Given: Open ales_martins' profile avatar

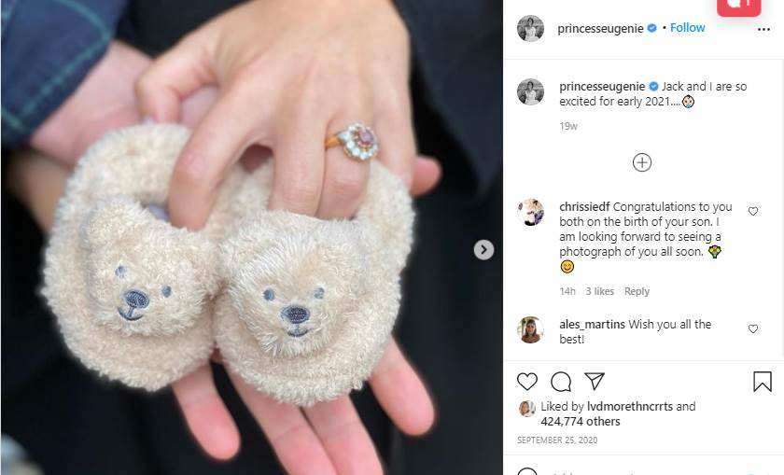Looking at the screenshot, I should click(530, 329).
